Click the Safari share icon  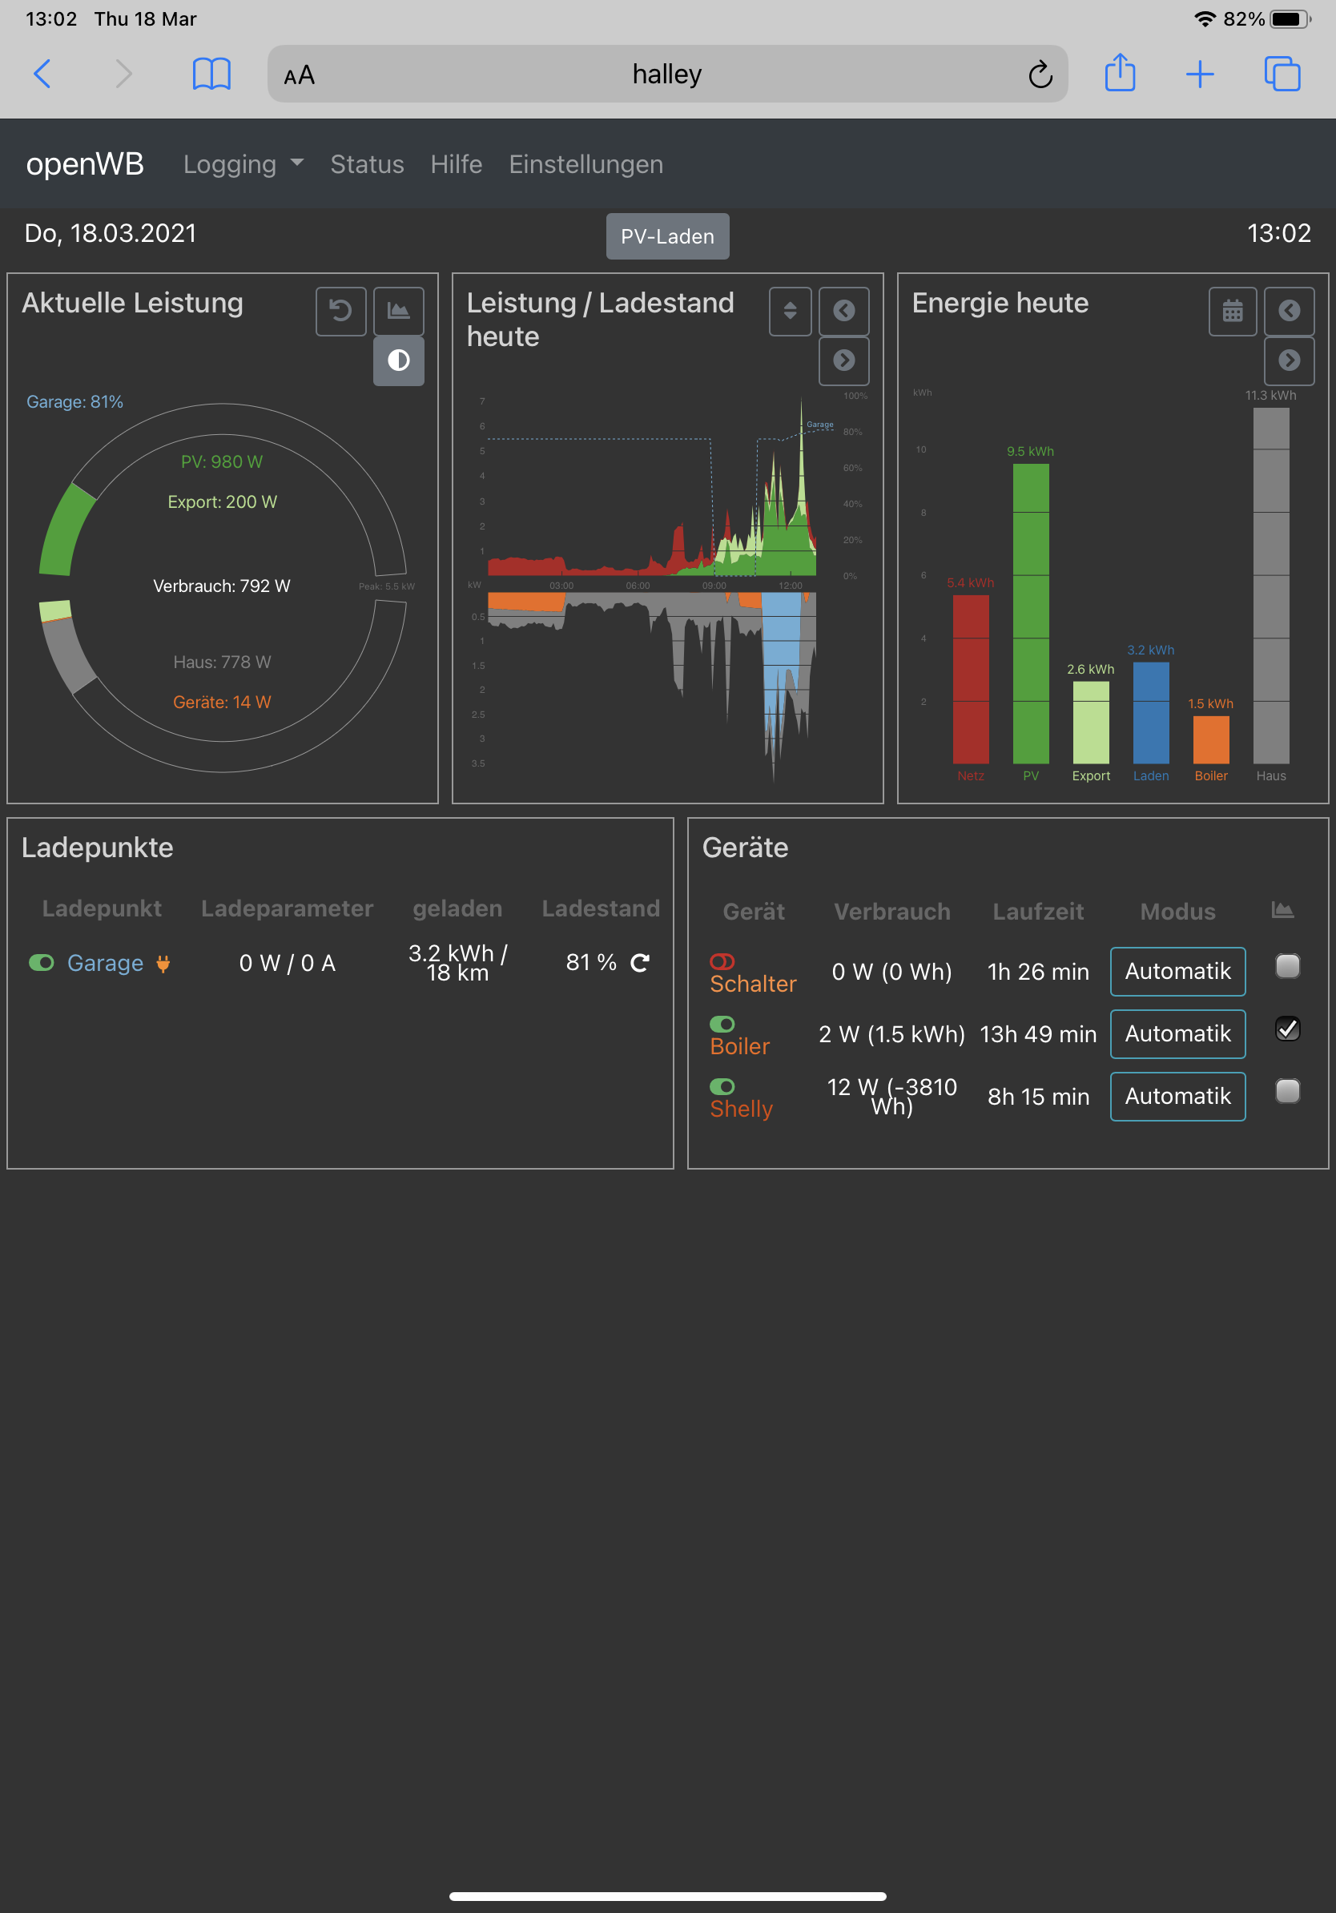[x=1120, y=75]
